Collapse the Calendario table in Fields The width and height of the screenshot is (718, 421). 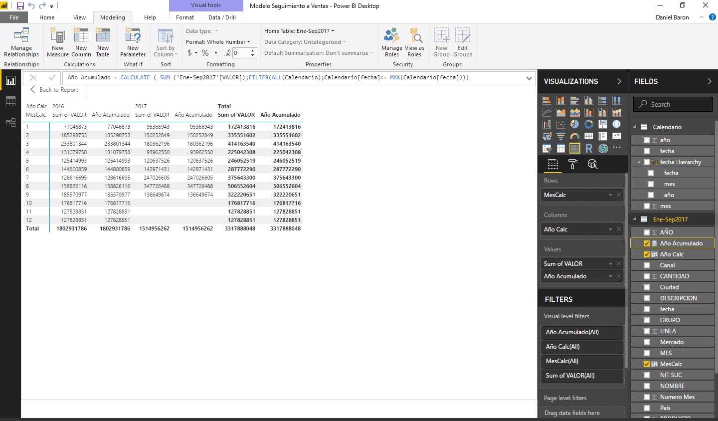pos(635,127)
